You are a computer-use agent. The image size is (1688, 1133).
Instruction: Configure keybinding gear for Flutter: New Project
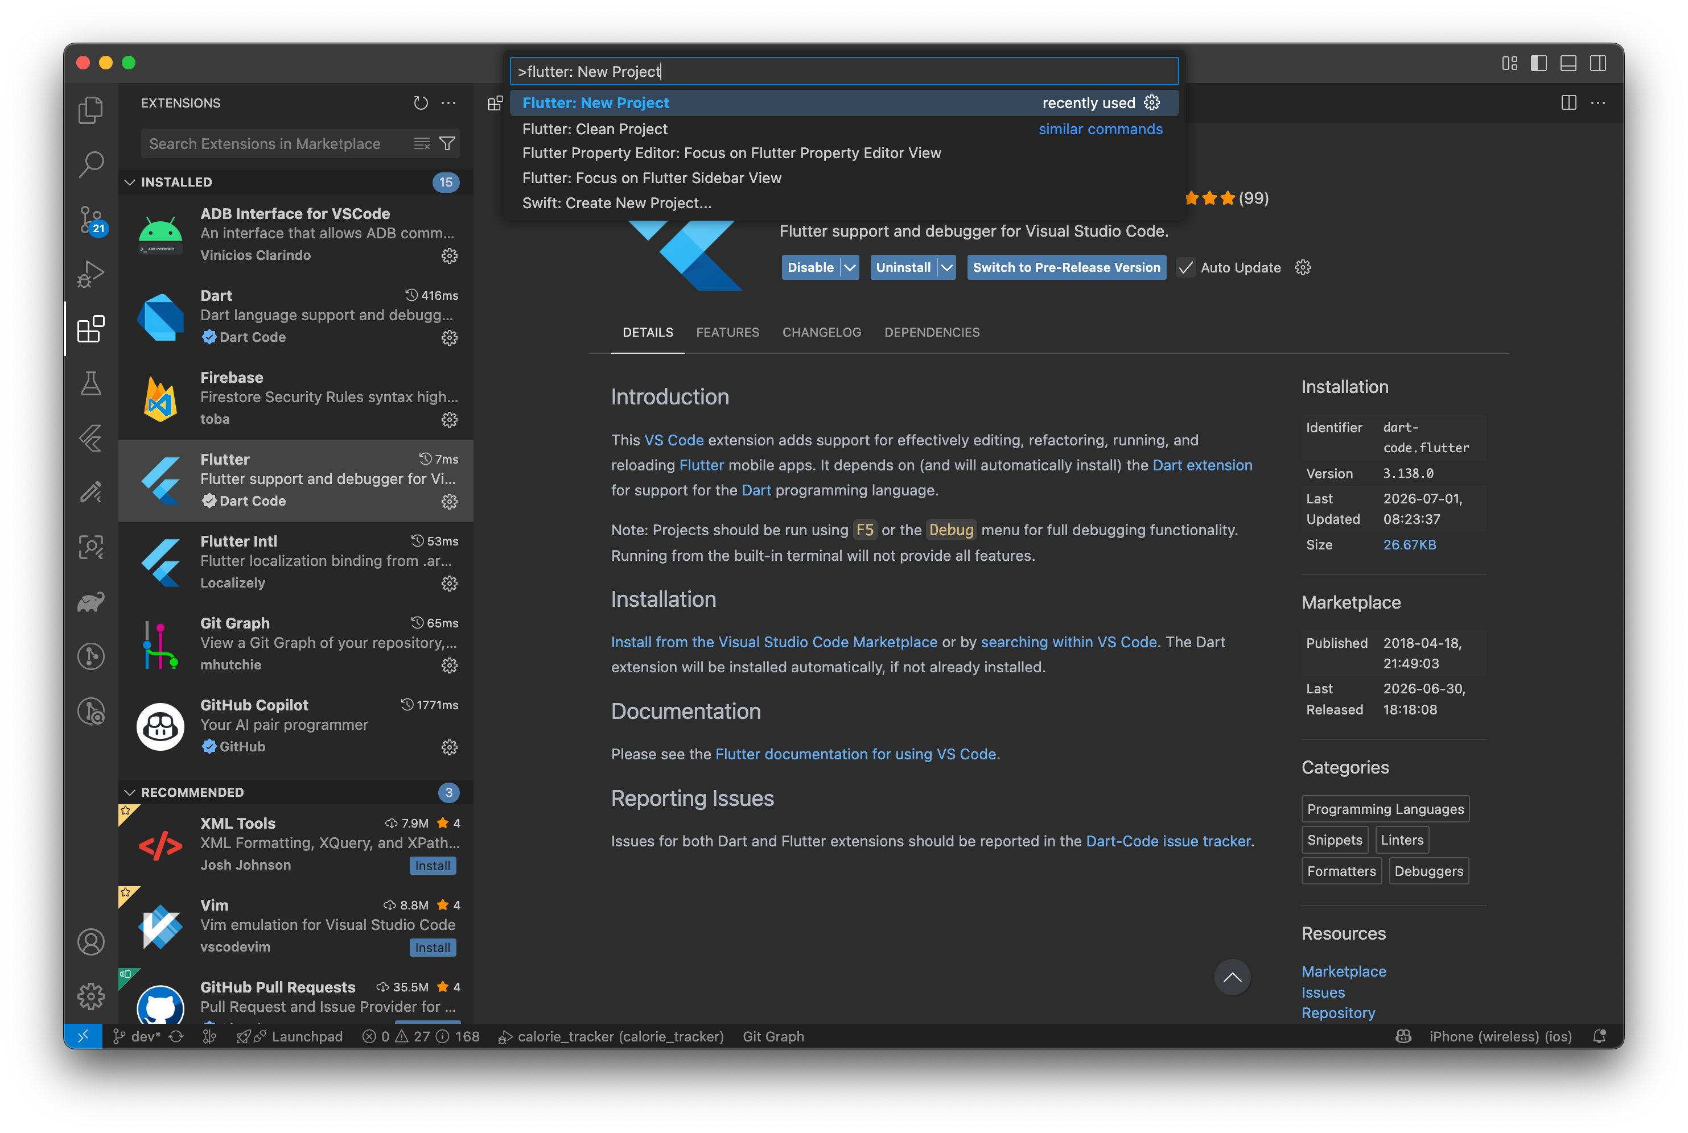click(x=1152, y=102)
